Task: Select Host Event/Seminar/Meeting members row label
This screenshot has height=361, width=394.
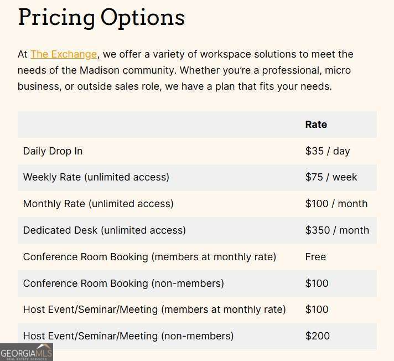Action: click(154, 310)
